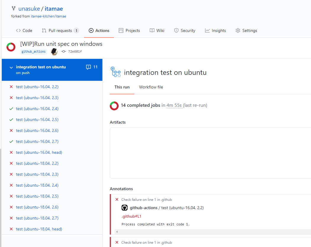Click the committer avatar thumbnail
Viewport: 311px width, 247px height.
(54, 51)
